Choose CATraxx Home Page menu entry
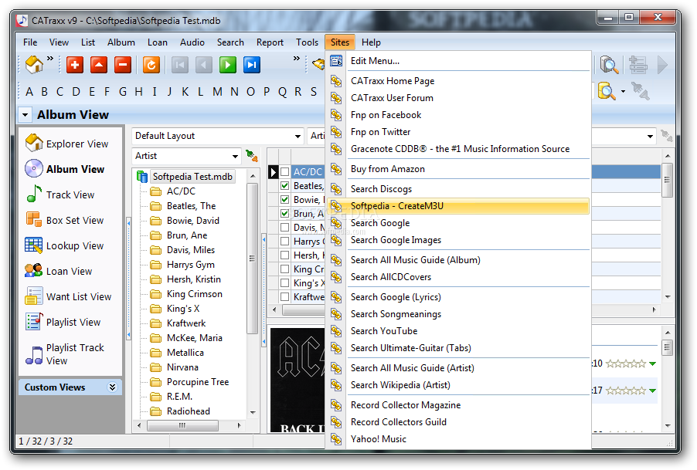697x470 pixels. (x=458, y=81)
